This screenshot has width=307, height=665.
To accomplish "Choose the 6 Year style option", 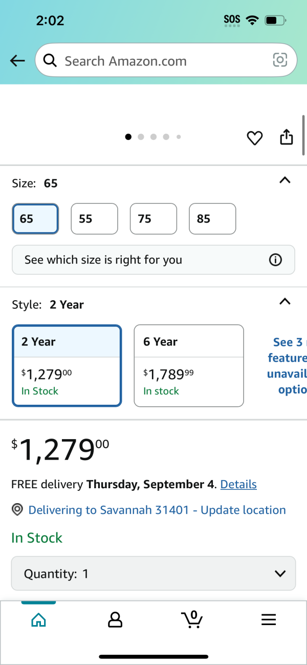I will click(189, 366).
